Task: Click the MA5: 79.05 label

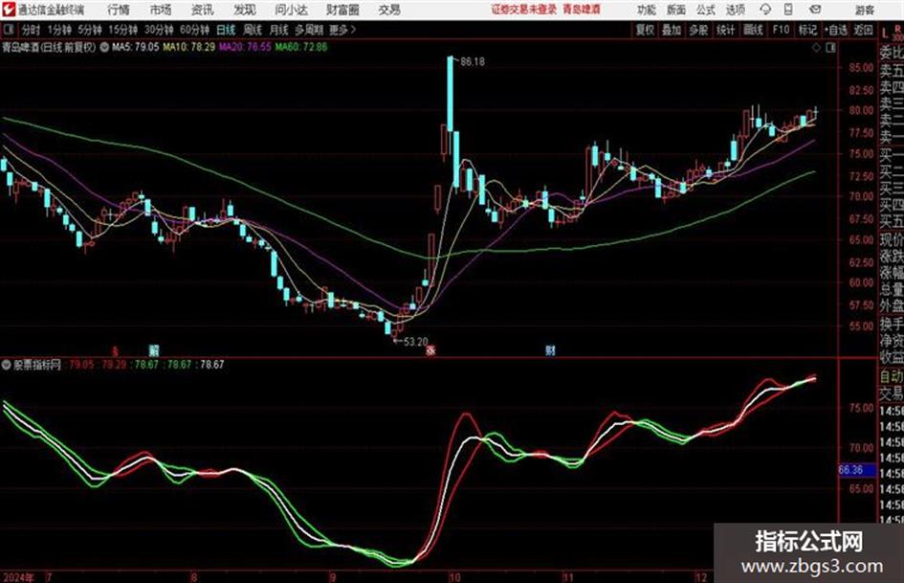Action: point(136,47)
